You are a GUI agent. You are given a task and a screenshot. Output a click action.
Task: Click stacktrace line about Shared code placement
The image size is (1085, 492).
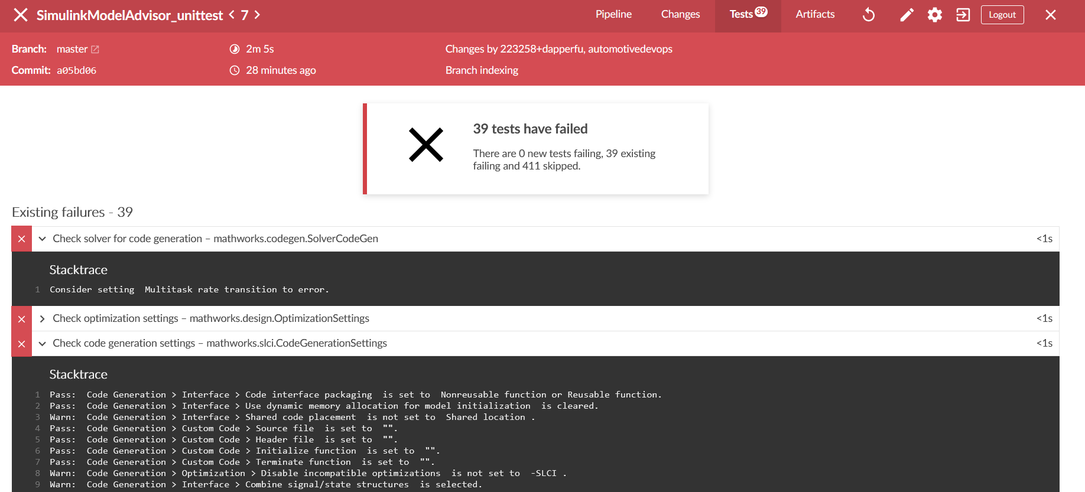click(x=292, y=417)
